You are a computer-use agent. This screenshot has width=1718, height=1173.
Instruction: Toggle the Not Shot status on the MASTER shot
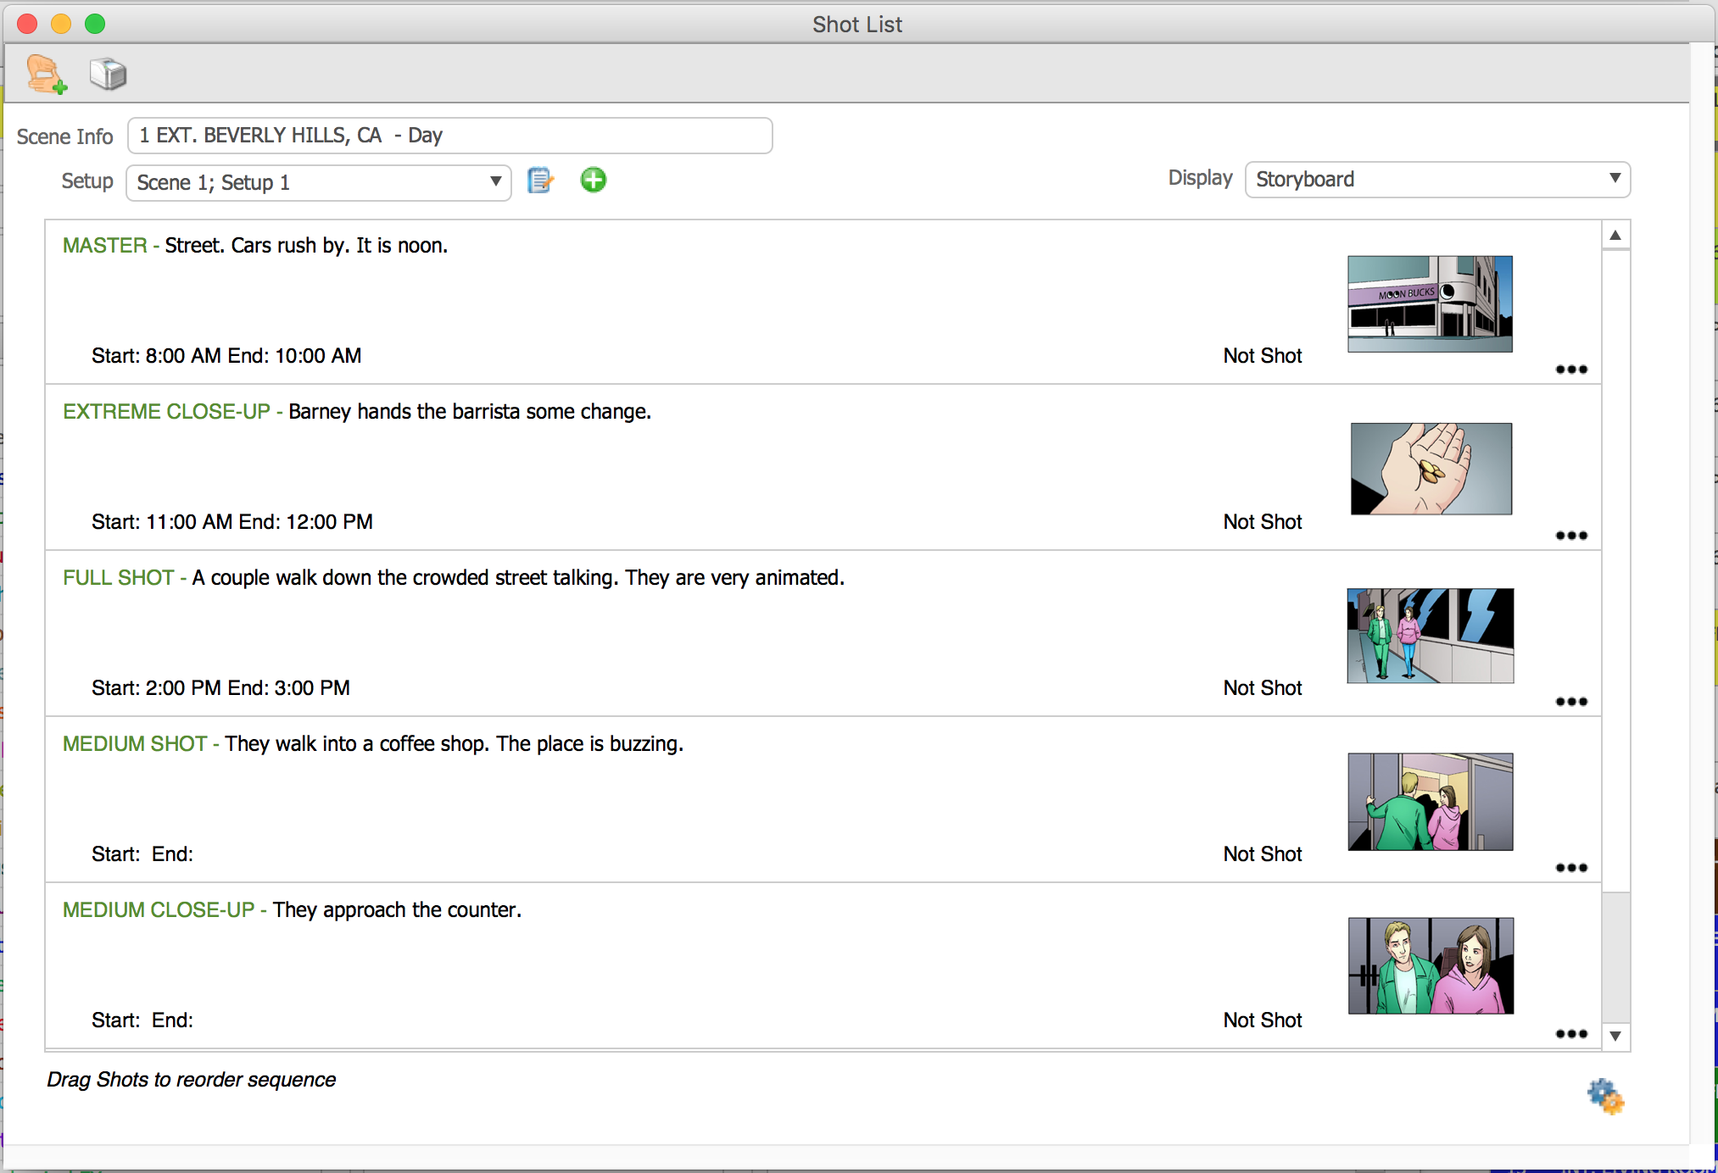[x=1263, y=355]
